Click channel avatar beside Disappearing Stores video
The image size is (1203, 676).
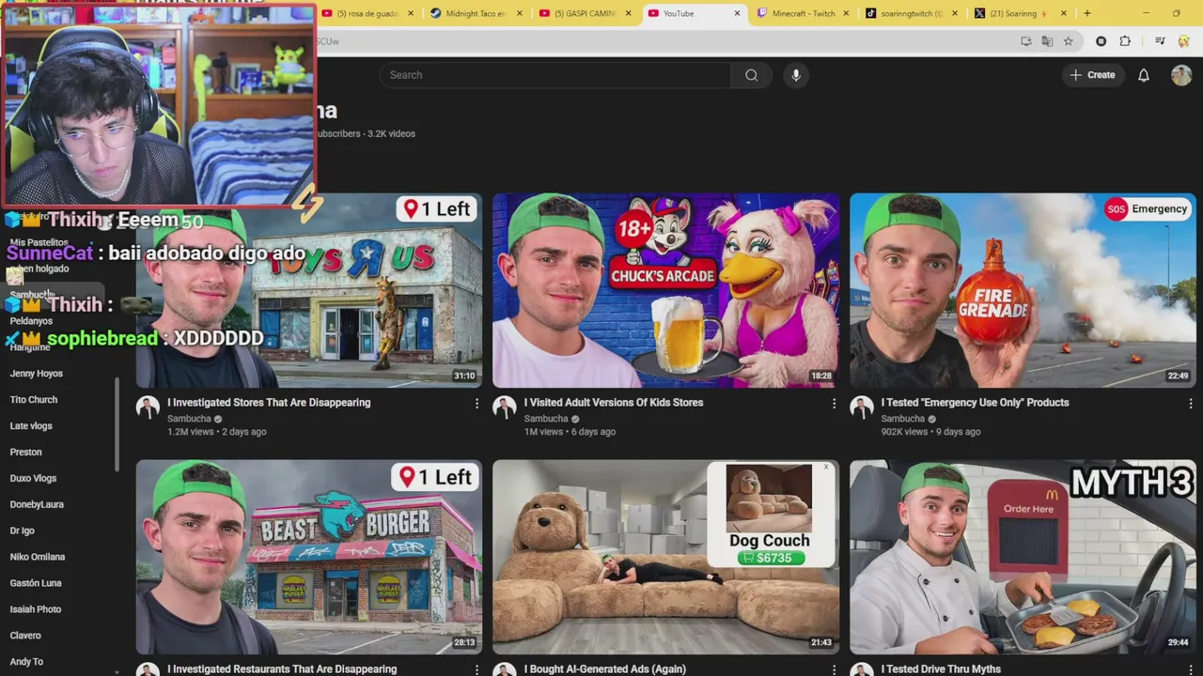148,407
